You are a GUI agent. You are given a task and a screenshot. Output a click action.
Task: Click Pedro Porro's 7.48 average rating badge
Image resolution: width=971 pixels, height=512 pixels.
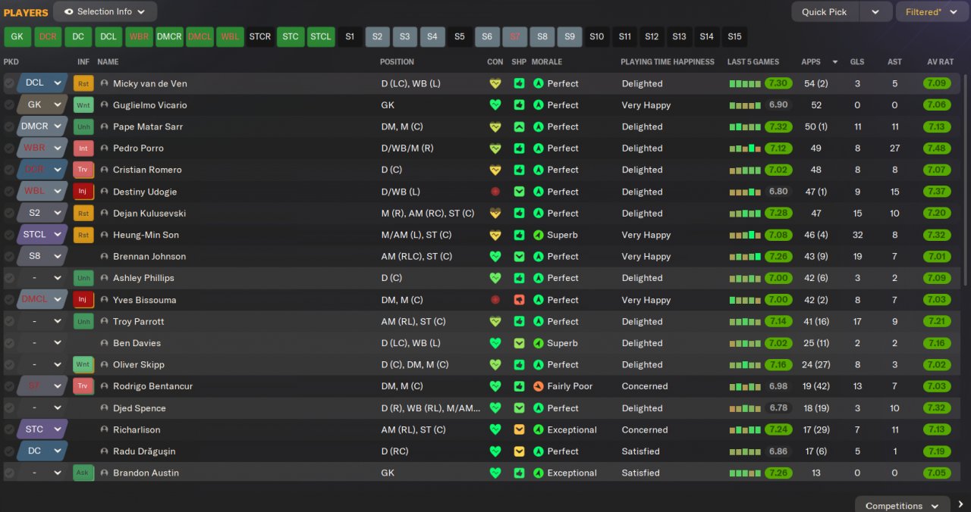pyautogui.click(x=937, y=148)
